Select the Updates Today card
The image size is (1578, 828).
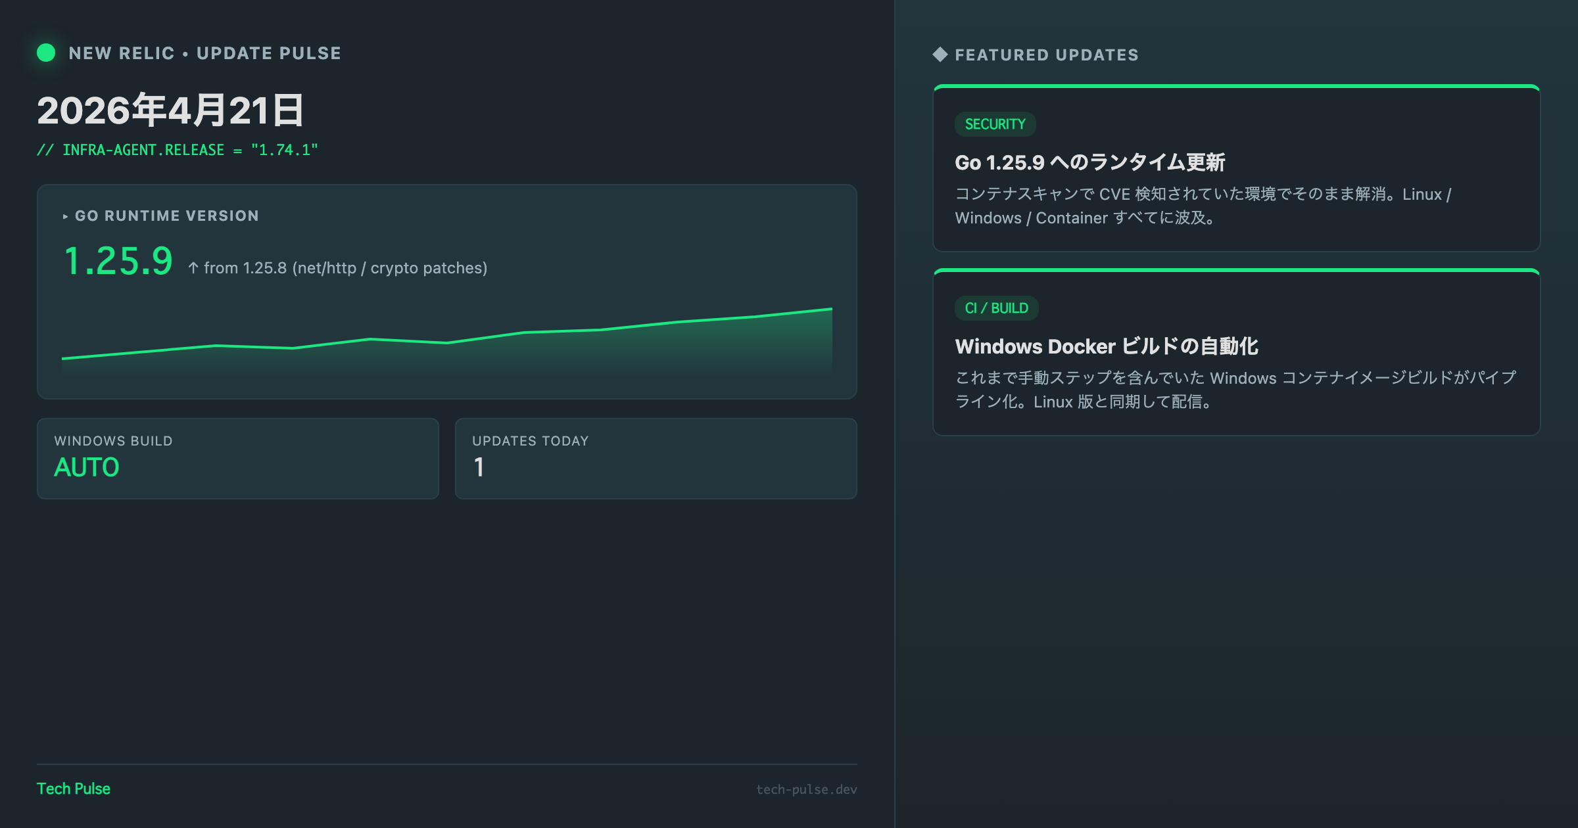[656, 459]
